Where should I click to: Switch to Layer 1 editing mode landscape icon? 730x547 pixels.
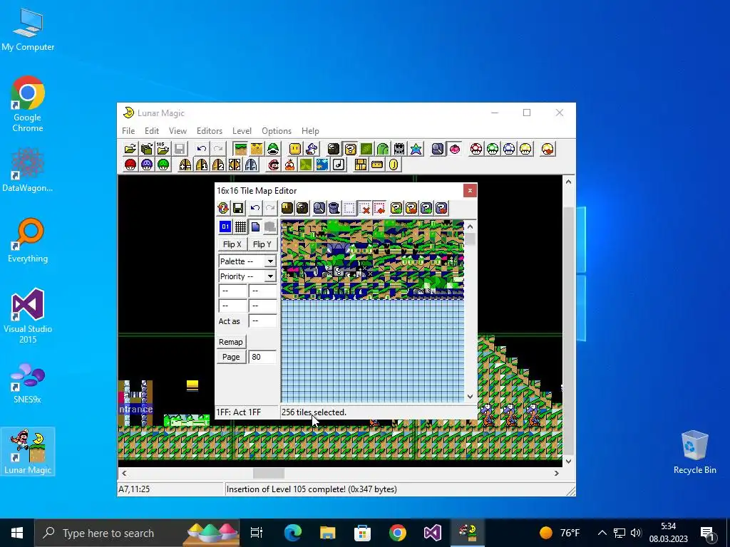coord(241,149)
